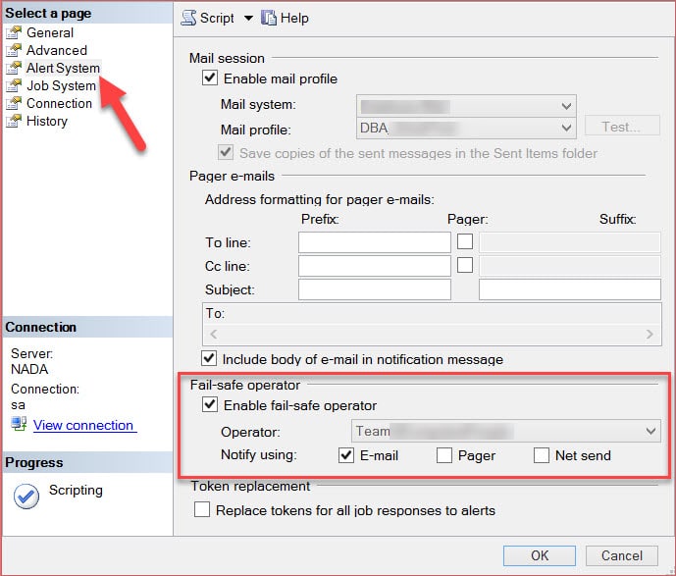Click the Token replacement group label
The height and width of the screenshot is (576, 676).
click(250, 487)
